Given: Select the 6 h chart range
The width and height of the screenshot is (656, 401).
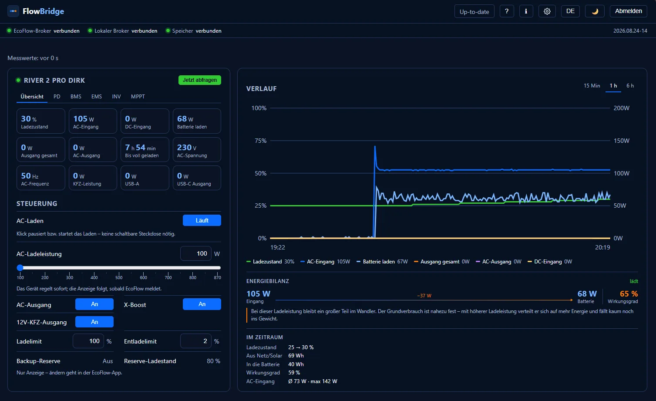Looking at the screenshot, I should click(630, 86).
